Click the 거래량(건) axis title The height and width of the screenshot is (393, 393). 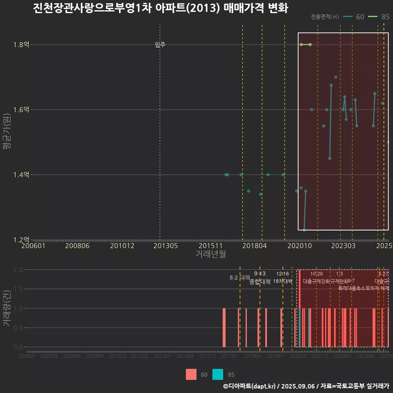[7, 308]
